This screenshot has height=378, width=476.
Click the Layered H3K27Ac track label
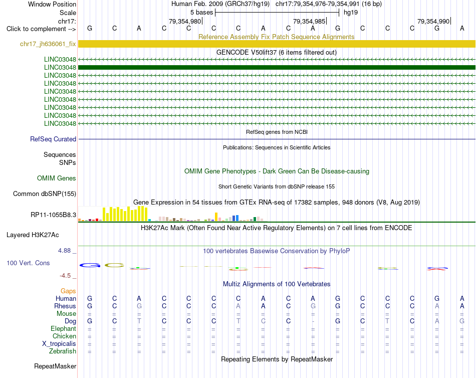[33, 235]
